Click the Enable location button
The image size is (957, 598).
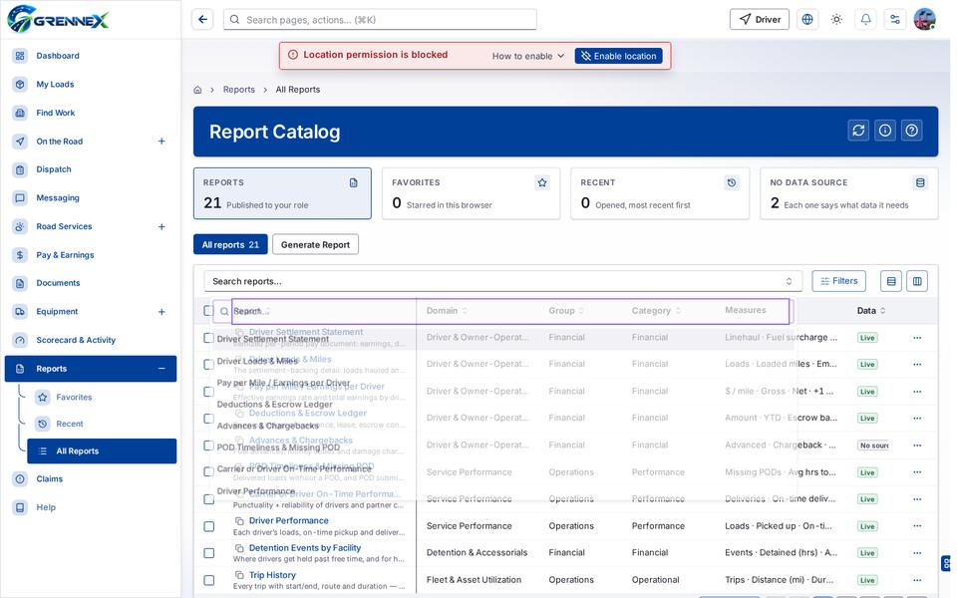pyautogui.click(x=618, y=56)
